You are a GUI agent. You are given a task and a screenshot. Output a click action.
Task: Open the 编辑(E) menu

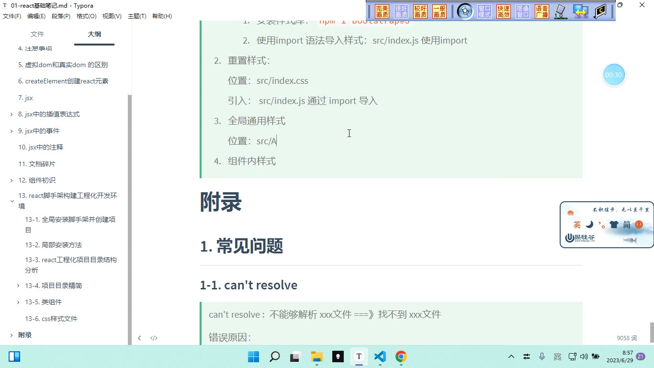(x=36, y=16)
